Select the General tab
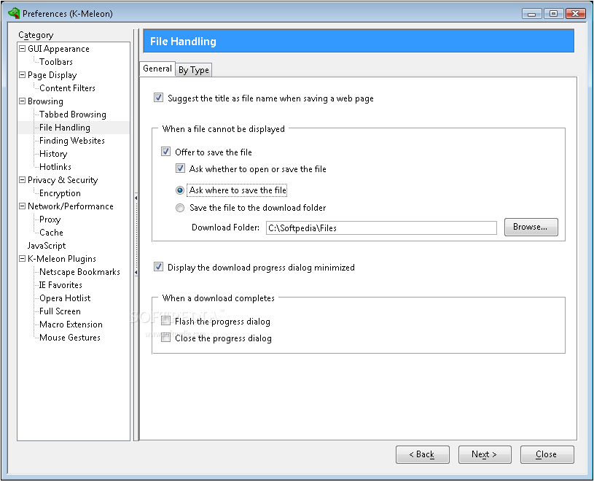Viewport: 594px width, 482px height. (x=157, y=69)
